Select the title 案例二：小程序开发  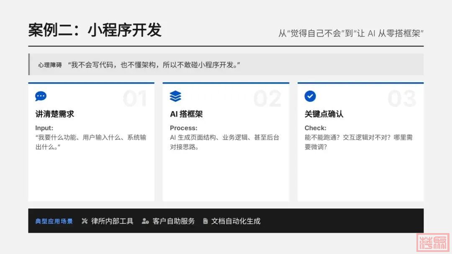pos(95,30)
